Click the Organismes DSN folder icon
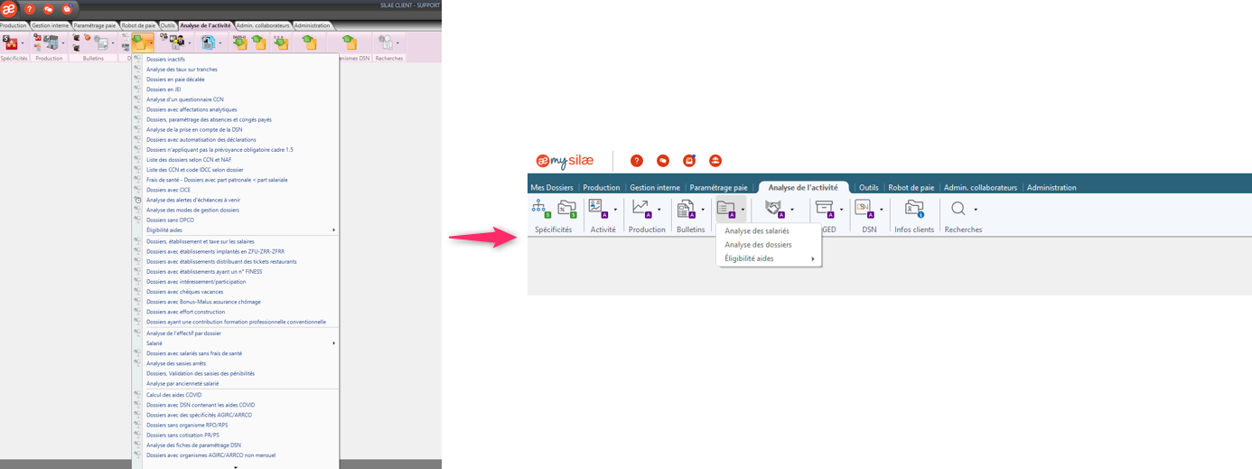 coord(350,42)
